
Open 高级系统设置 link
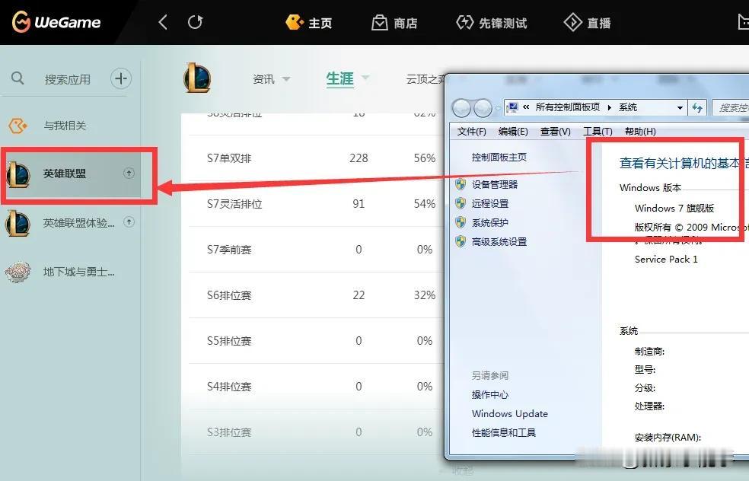[x=499, y=242]
